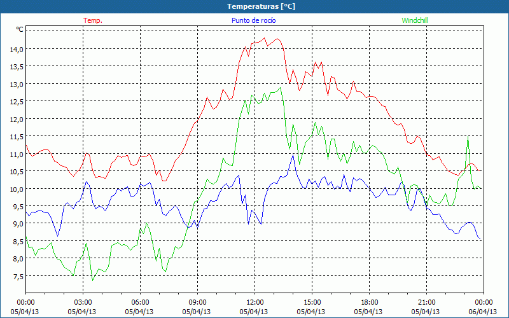Click the 11,5 y-axis value

pyautogui.click(x=17, y=137)
